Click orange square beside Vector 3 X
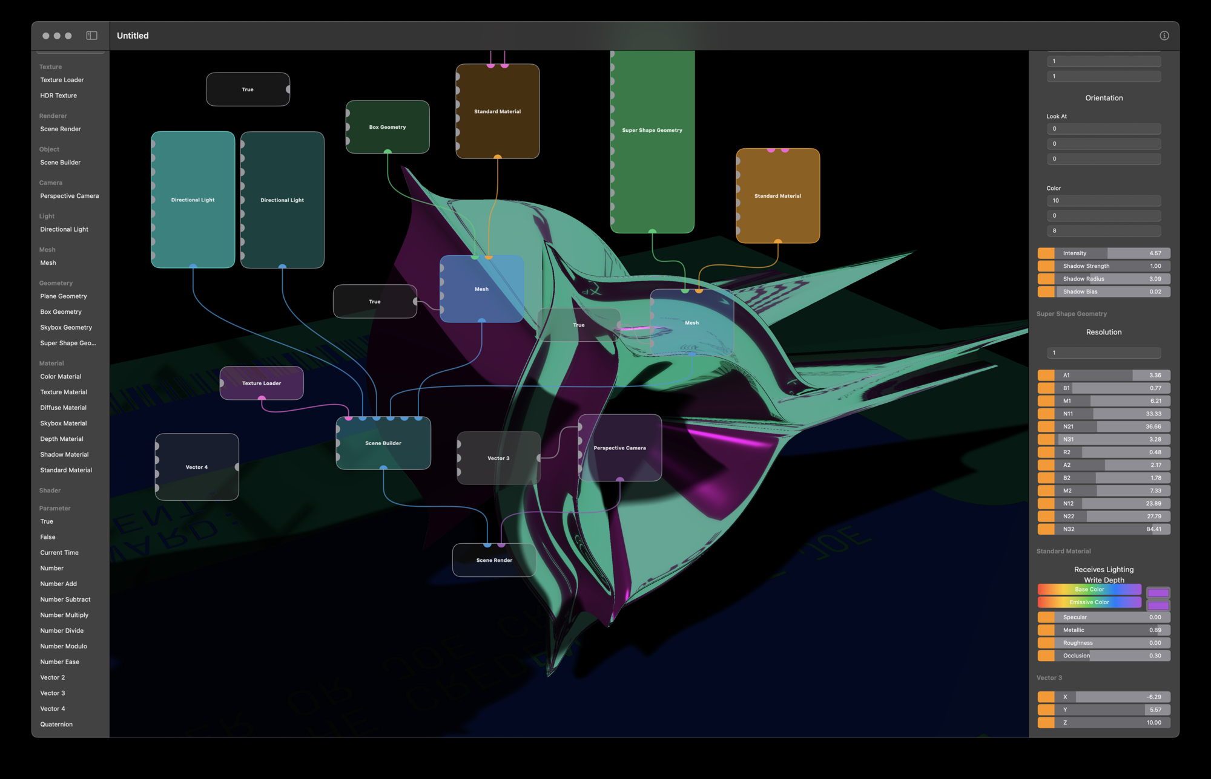The height and width of the screenshot is (779, 1211). (1046, 697)
